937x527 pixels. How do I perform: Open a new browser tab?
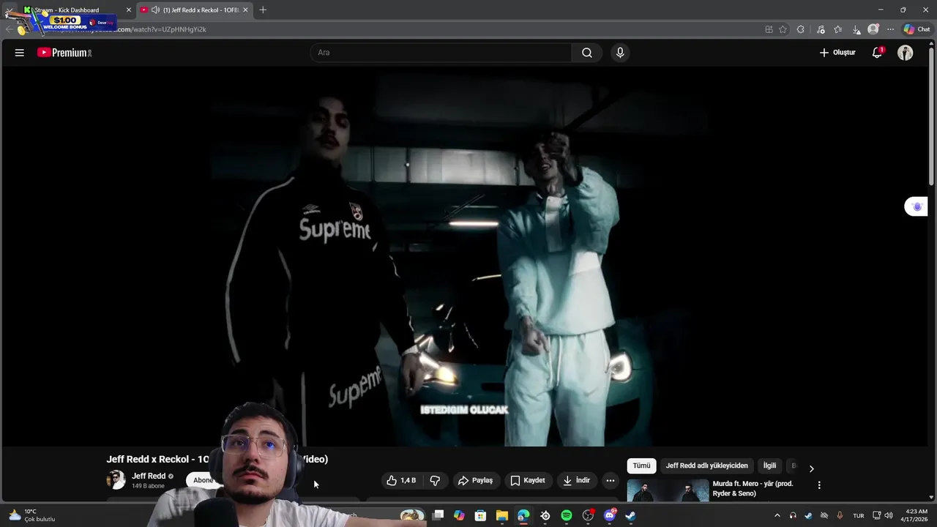pos(263,10)
